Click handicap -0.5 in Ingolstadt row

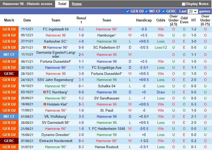point(144,29)
